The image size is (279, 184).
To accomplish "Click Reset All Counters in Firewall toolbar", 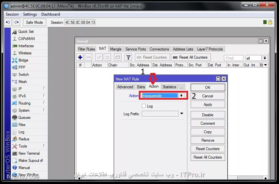I will tap(191, 57).
